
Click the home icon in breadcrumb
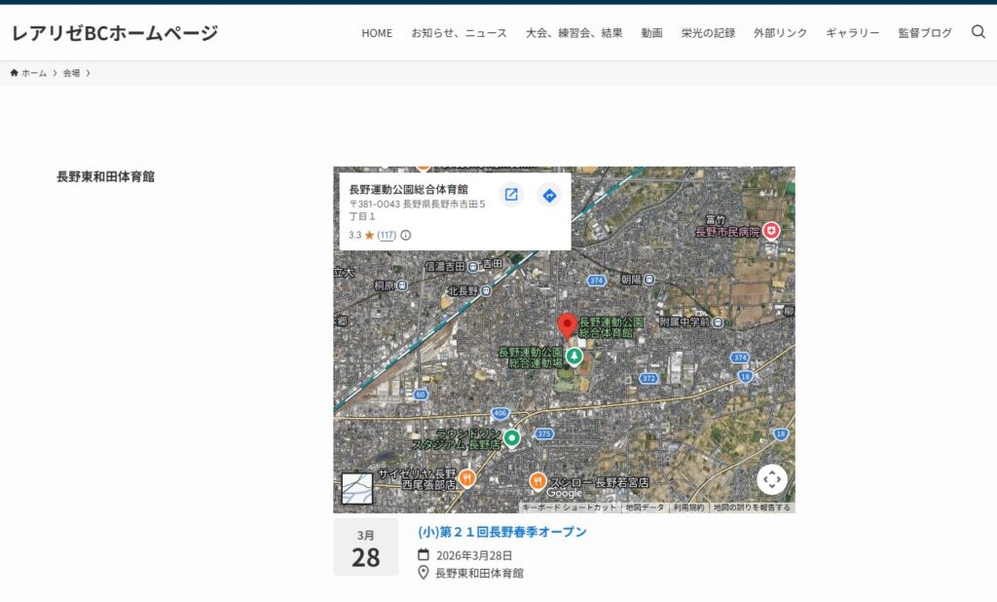tap(15, 73)
